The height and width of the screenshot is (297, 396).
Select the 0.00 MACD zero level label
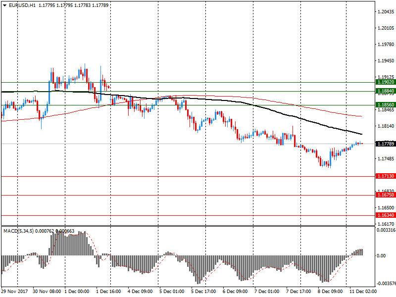pos(381,256)
